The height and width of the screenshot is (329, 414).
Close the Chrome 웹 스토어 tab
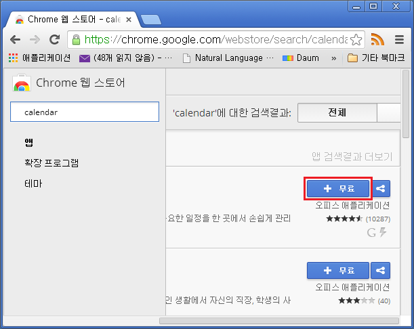click(129, 20)
